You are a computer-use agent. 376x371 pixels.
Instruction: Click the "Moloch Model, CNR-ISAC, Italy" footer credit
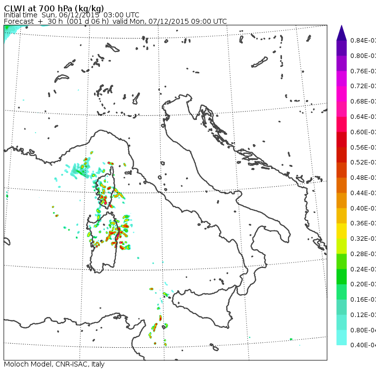point(54,364)
